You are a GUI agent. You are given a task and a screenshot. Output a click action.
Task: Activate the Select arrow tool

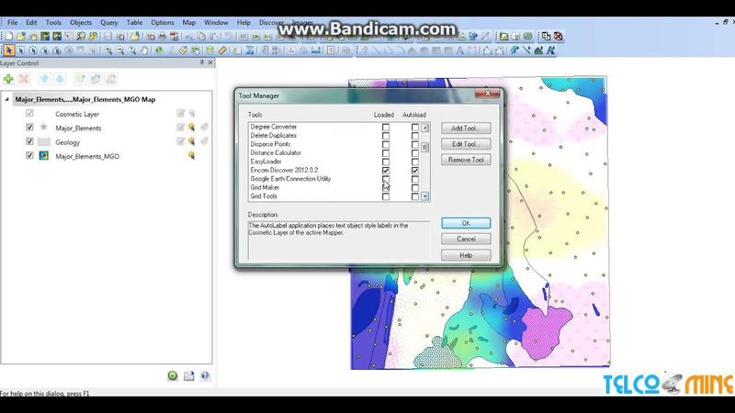(9, 50)
